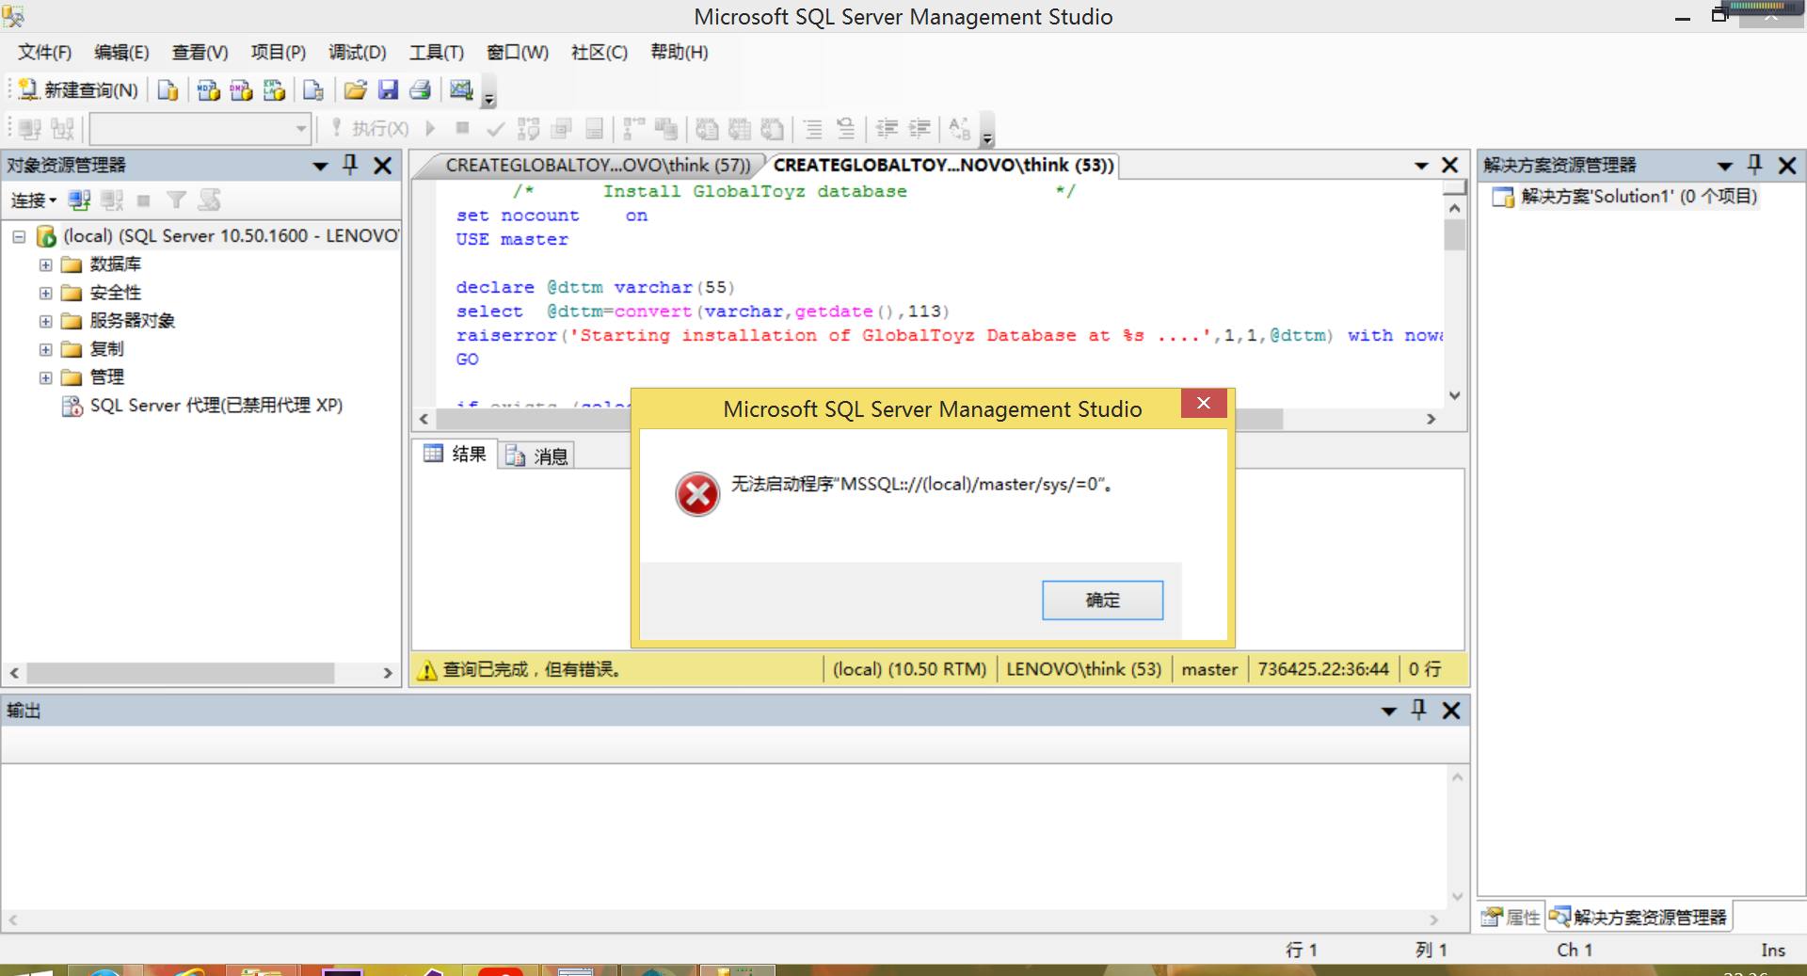This screenshot has width=1807, height=976.
Task: Click the Database Engine Query icon
Action: 168,89
